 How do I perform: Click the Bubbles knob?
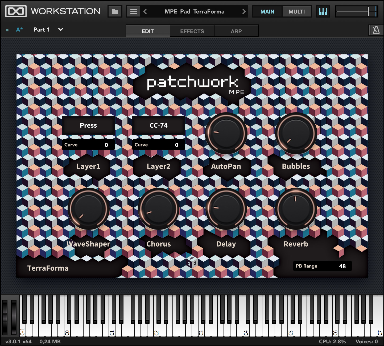(x=296, y=134)
